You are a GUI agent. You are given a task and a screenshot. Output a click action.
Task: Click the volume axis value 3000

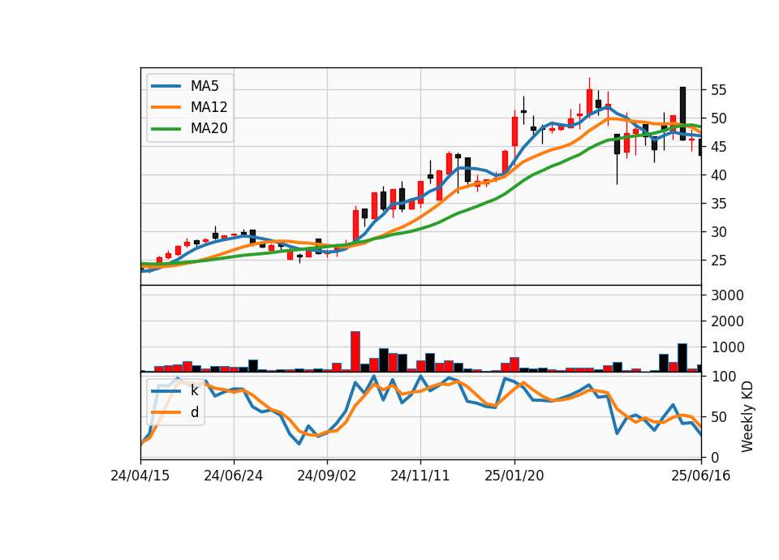tap(728, 295)
